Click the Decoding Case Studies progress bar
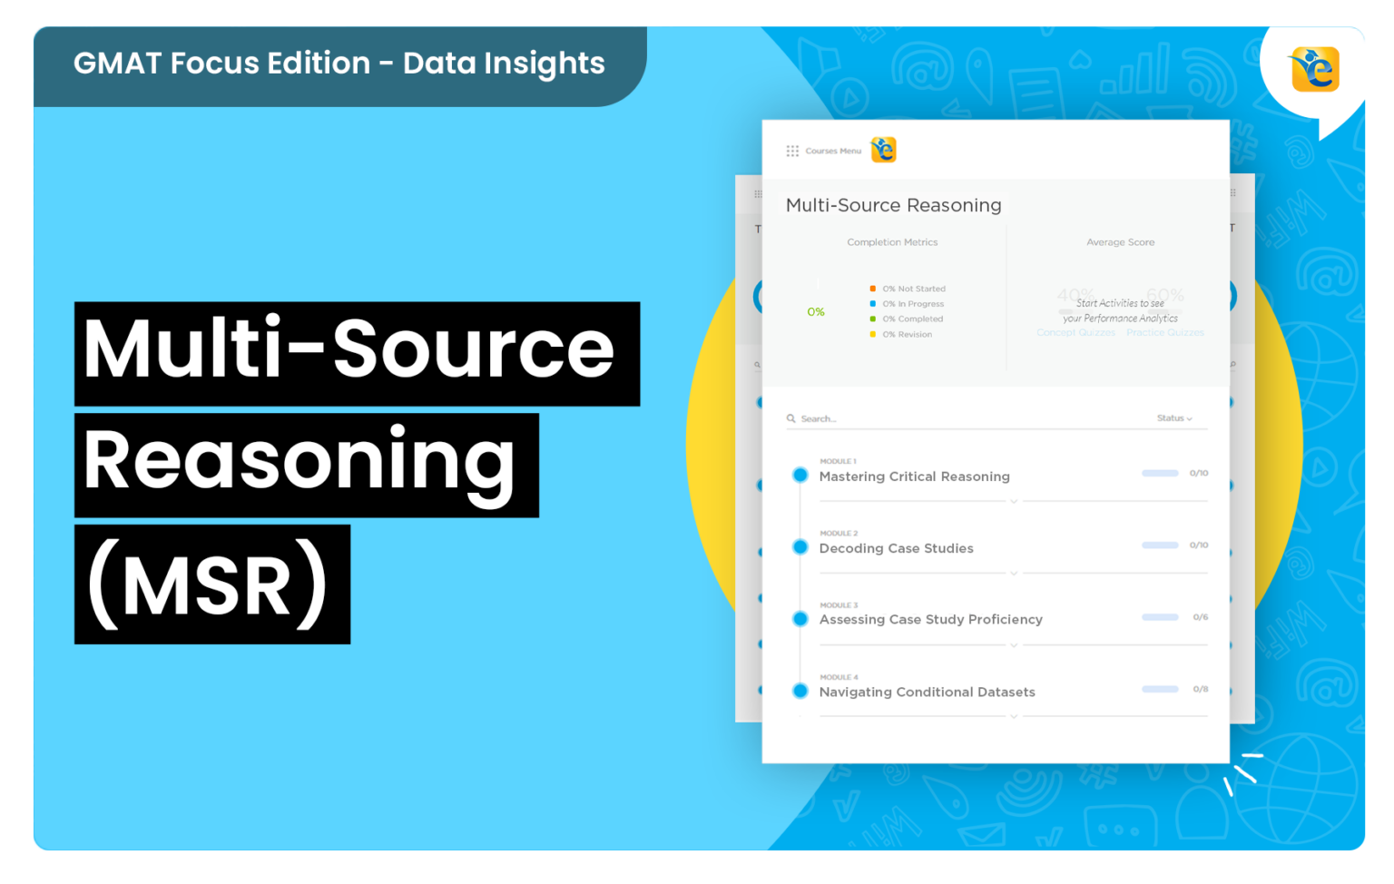 [1160, 545]
